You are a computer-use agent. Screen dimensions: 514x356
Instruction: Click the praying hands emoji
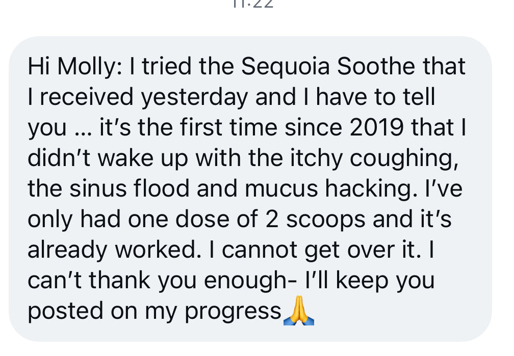click(x=299, y=311)
